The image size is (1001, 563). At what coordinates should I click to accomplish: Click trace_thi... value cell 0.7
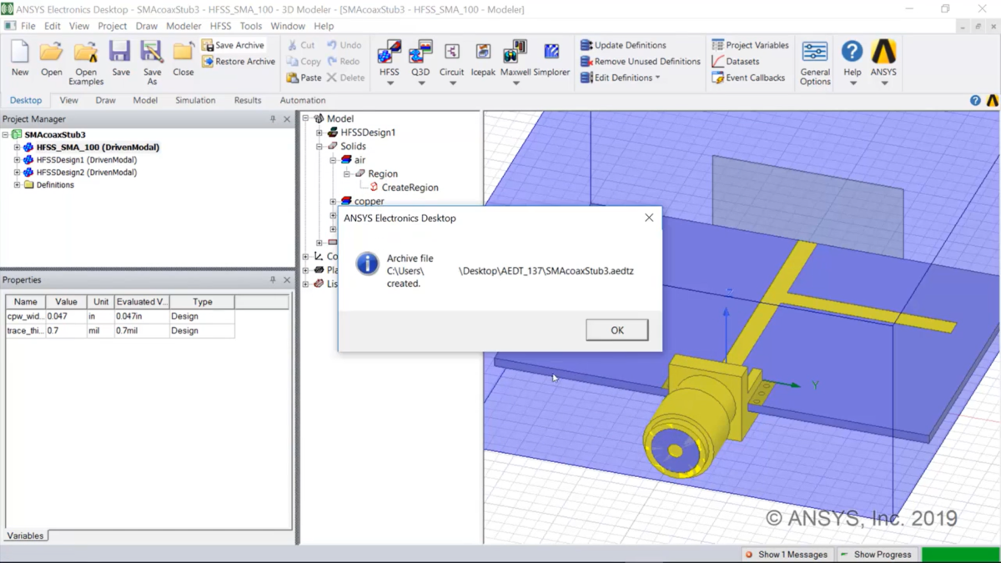click(x=66, y=330)
